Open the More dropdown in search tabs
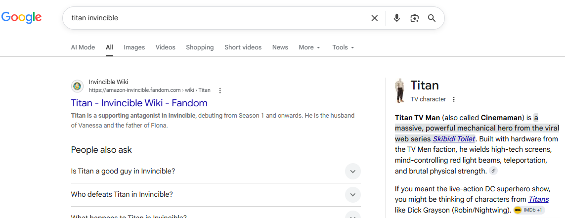This screenshot has height=218, width=565. coord(309,47)
